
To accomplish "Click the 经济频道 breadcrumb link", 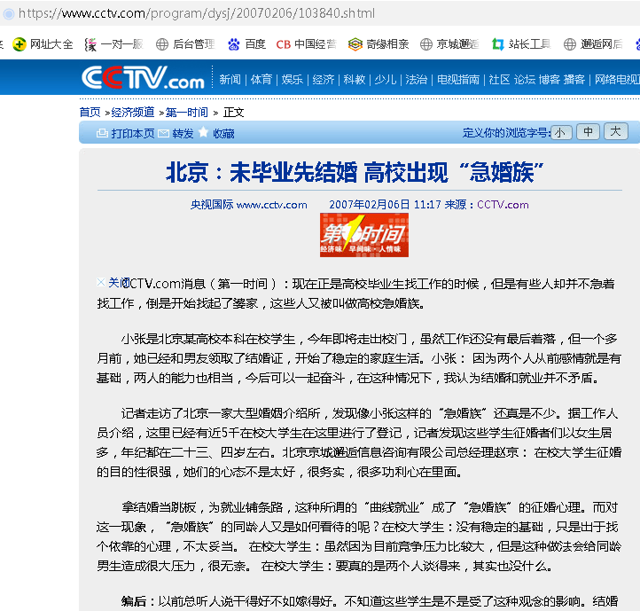I will click(133, 112).
